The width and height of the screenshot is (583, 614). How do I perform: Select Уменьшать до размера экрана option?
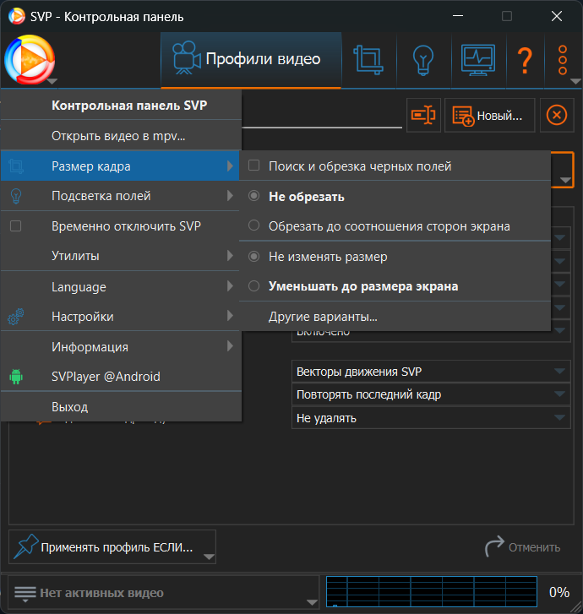[x=253, y=286]
